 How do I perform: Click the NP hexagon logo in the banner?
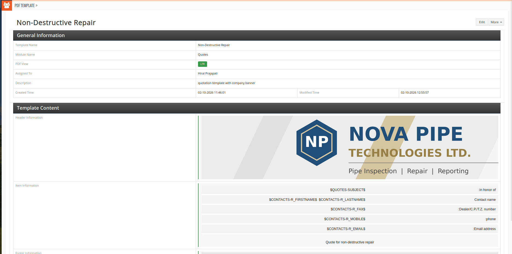317,142
